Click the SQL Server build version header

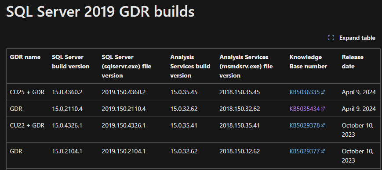pyautogui.click(x=71, y=62)
